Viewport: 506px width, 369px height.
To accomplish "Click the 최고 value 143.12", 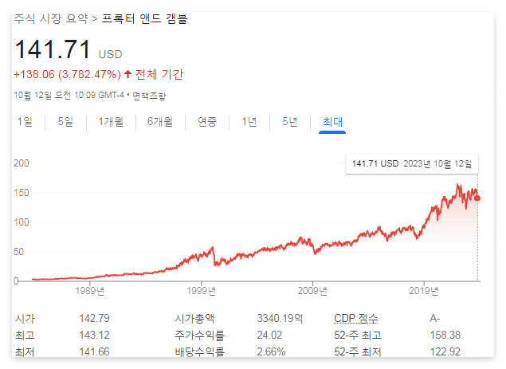I will (x=94, y=335).
